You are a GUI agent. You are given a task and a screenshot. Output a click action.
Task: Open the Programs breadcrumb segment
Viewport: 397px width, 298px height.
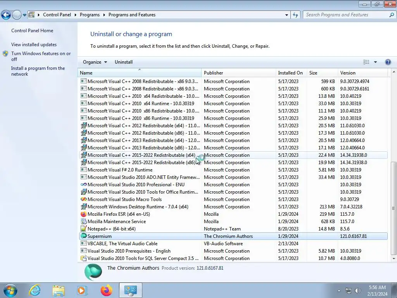coord(90,15)
